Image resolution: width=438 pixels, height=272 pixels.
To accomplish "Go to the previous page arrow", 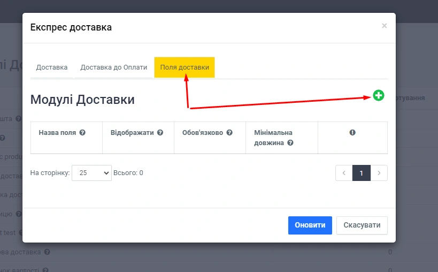I will click(x=344, y=173).
